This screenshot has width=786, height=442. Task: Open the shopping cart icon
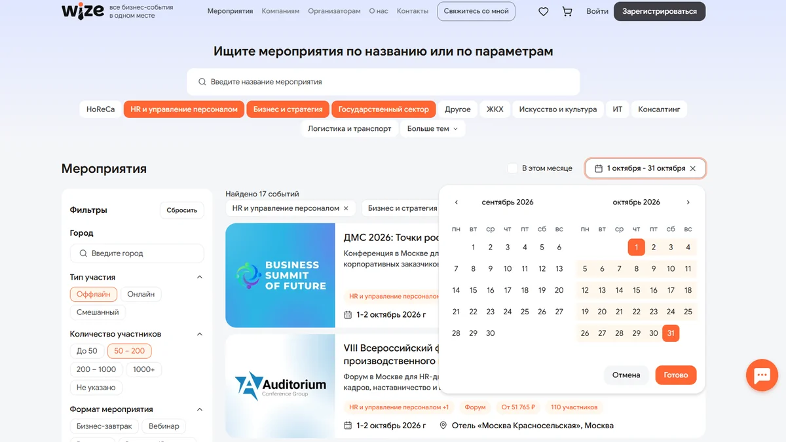pos(567,12)
